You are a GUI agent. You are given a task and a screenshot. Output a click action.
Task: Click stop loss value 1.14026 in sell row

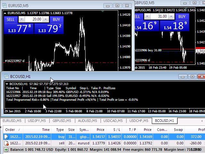(114, 143)
